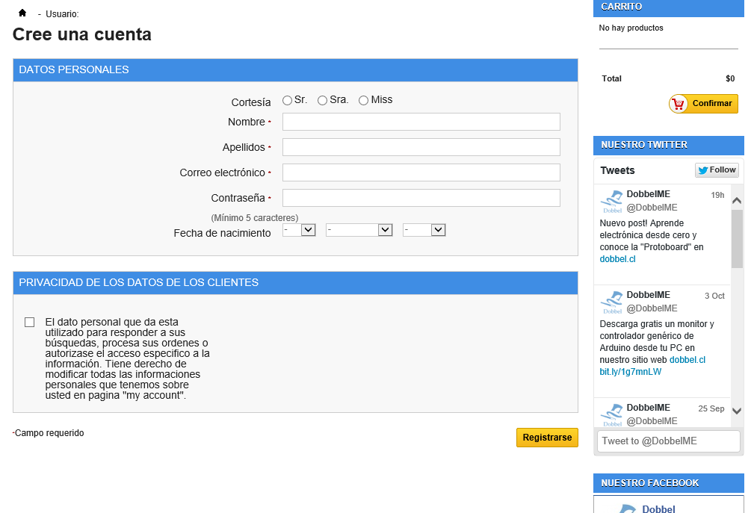Click the NUESTRO FACEBOOK panel header

(668, 483)
